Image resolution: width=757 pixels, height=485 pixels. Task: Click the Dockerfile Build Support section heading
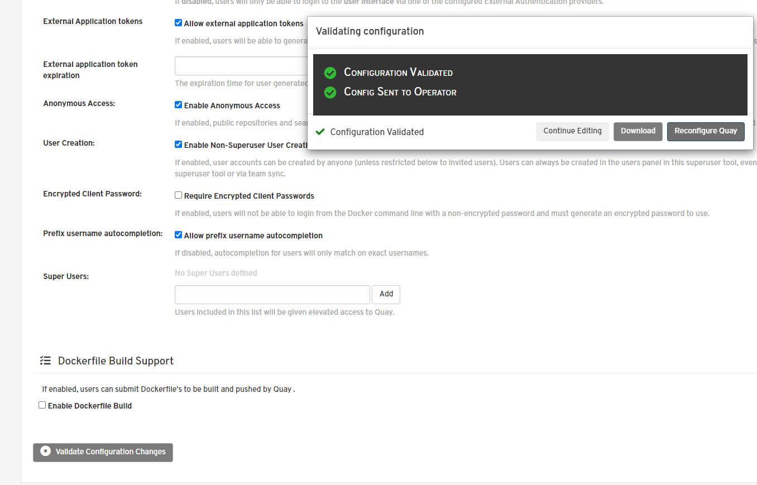pyautogui.click(x=116, y=361)
